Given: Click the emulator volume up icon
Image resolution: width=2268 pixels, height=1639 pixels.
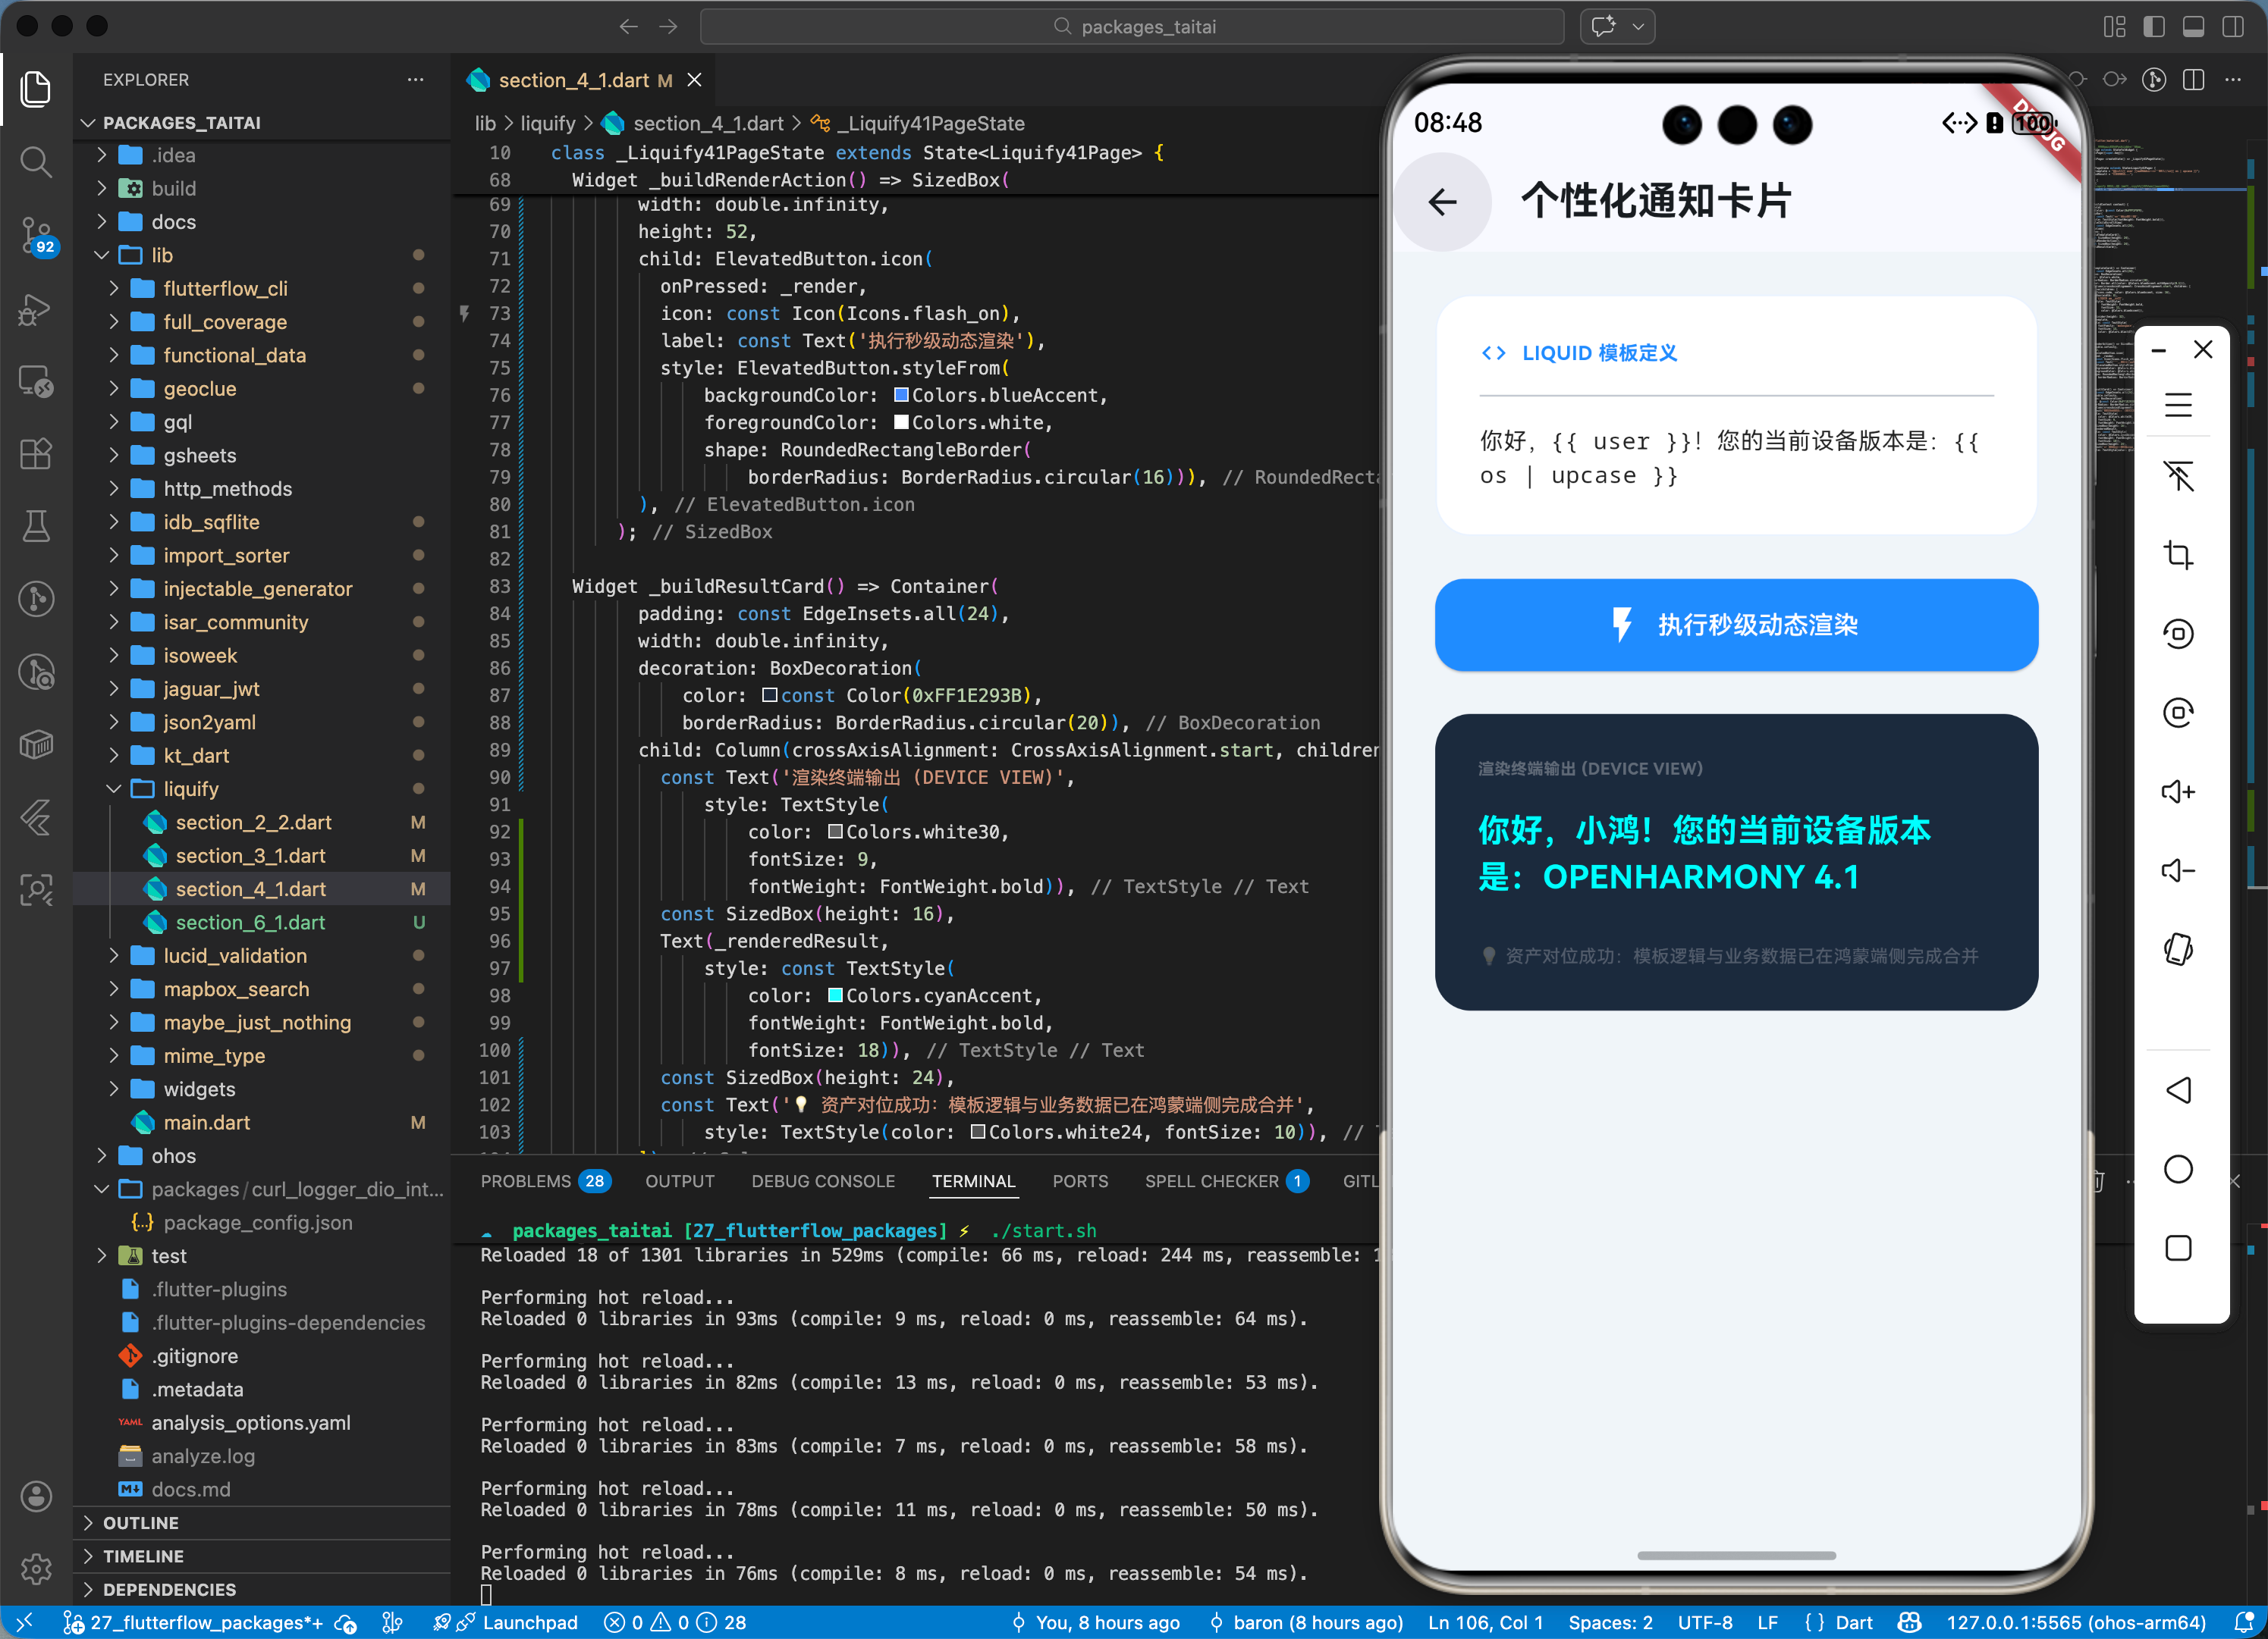Looking at the screenshot, I should (2177, 791).
